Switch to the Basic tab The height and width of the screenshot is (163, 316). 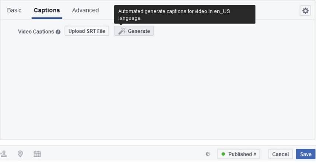(x=14, y=10)
